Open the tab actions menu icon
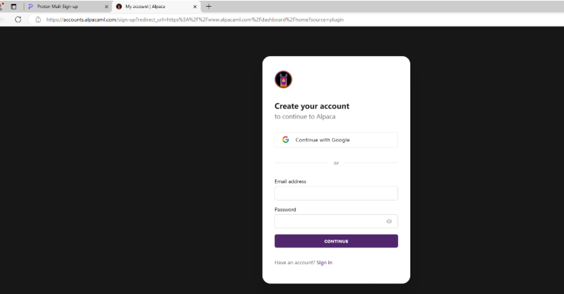Screen dimensions: 564x294 coord(14,6)
